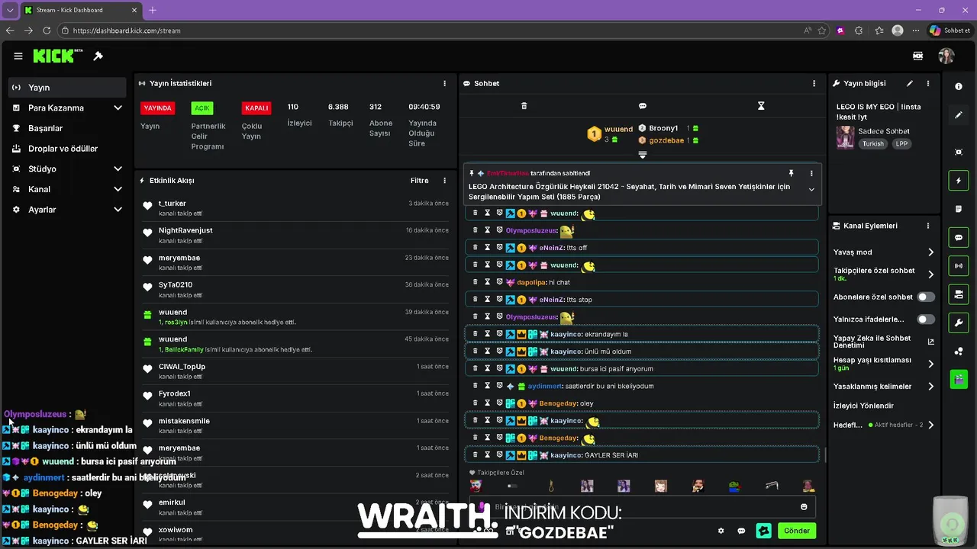Click the KICK logo
This screenshot has width=977, height=549.
point(57,56)
